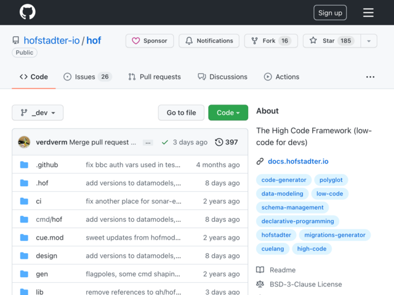Open the Discussions tab

coord(222,77)
